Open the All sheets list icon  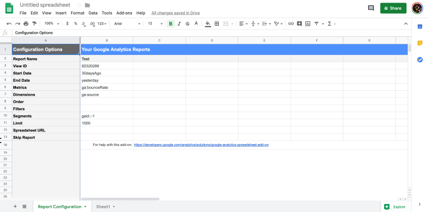coord(24,207)
